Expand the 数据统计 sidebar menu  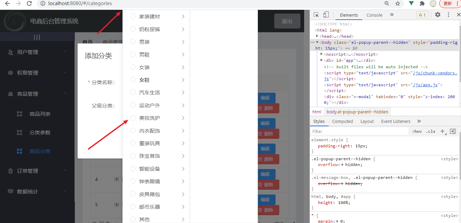pos(37,191)
